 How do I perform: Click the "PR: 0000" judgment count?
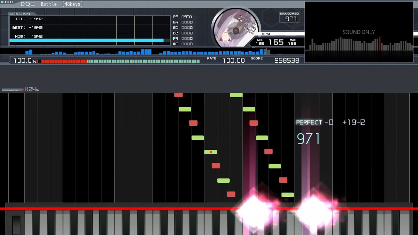(183, 39)
